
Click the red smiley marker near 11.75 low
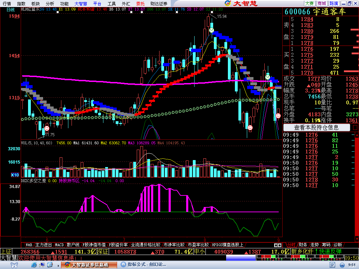click(x=47, y=128)
